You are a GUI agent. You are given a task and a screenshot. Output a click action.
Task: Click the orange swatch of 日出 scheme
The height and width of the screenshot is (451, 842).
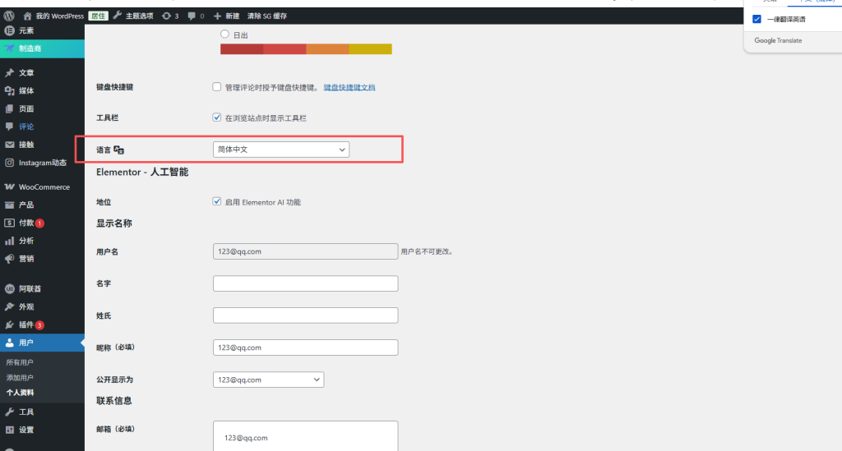click(x=327, y=49)
